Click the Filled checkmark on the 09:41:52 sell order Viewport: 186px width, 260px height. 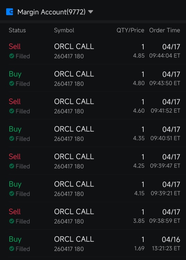(x=12, y=111)
